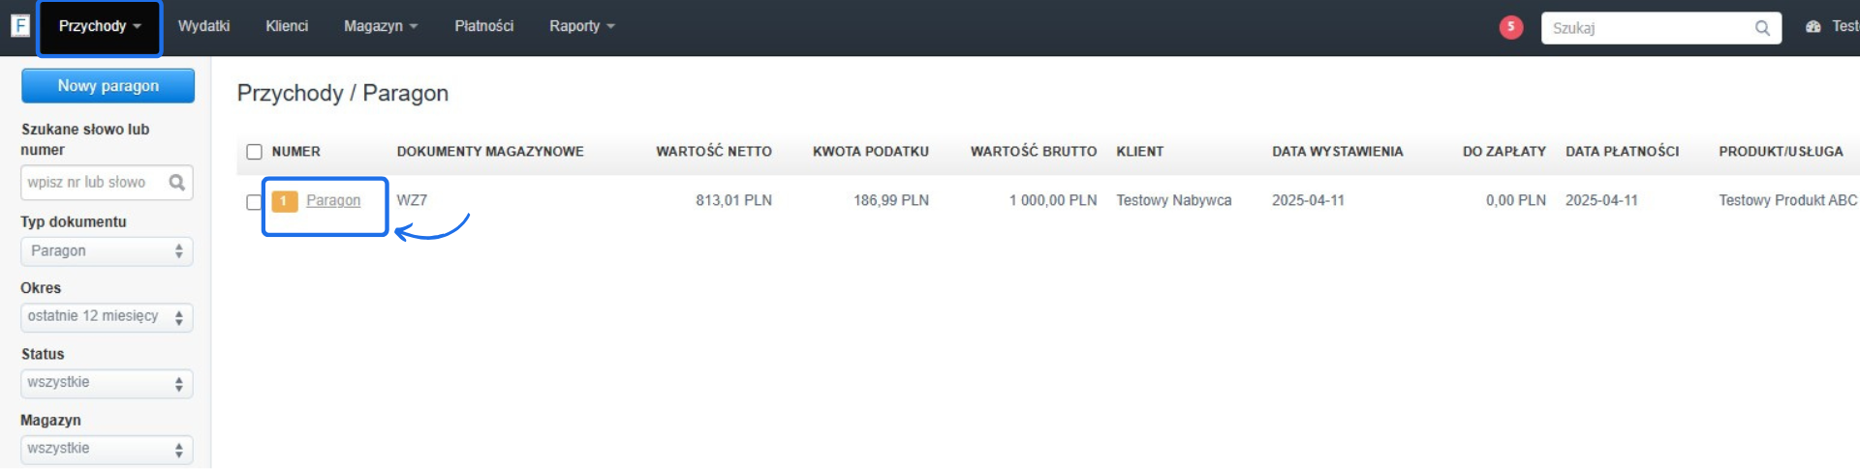Viewport: 1860px width, 469px height.
Task: Sort by the KLIENT column header
Action: (1140, 152)
